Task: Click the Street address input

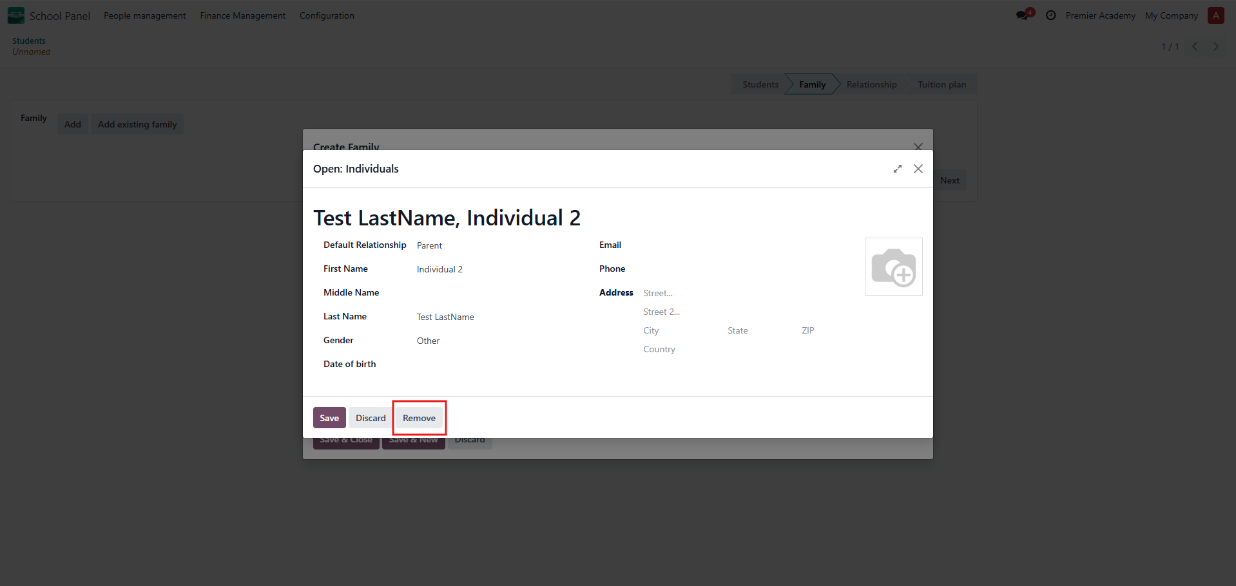Action: coord(741,293)
